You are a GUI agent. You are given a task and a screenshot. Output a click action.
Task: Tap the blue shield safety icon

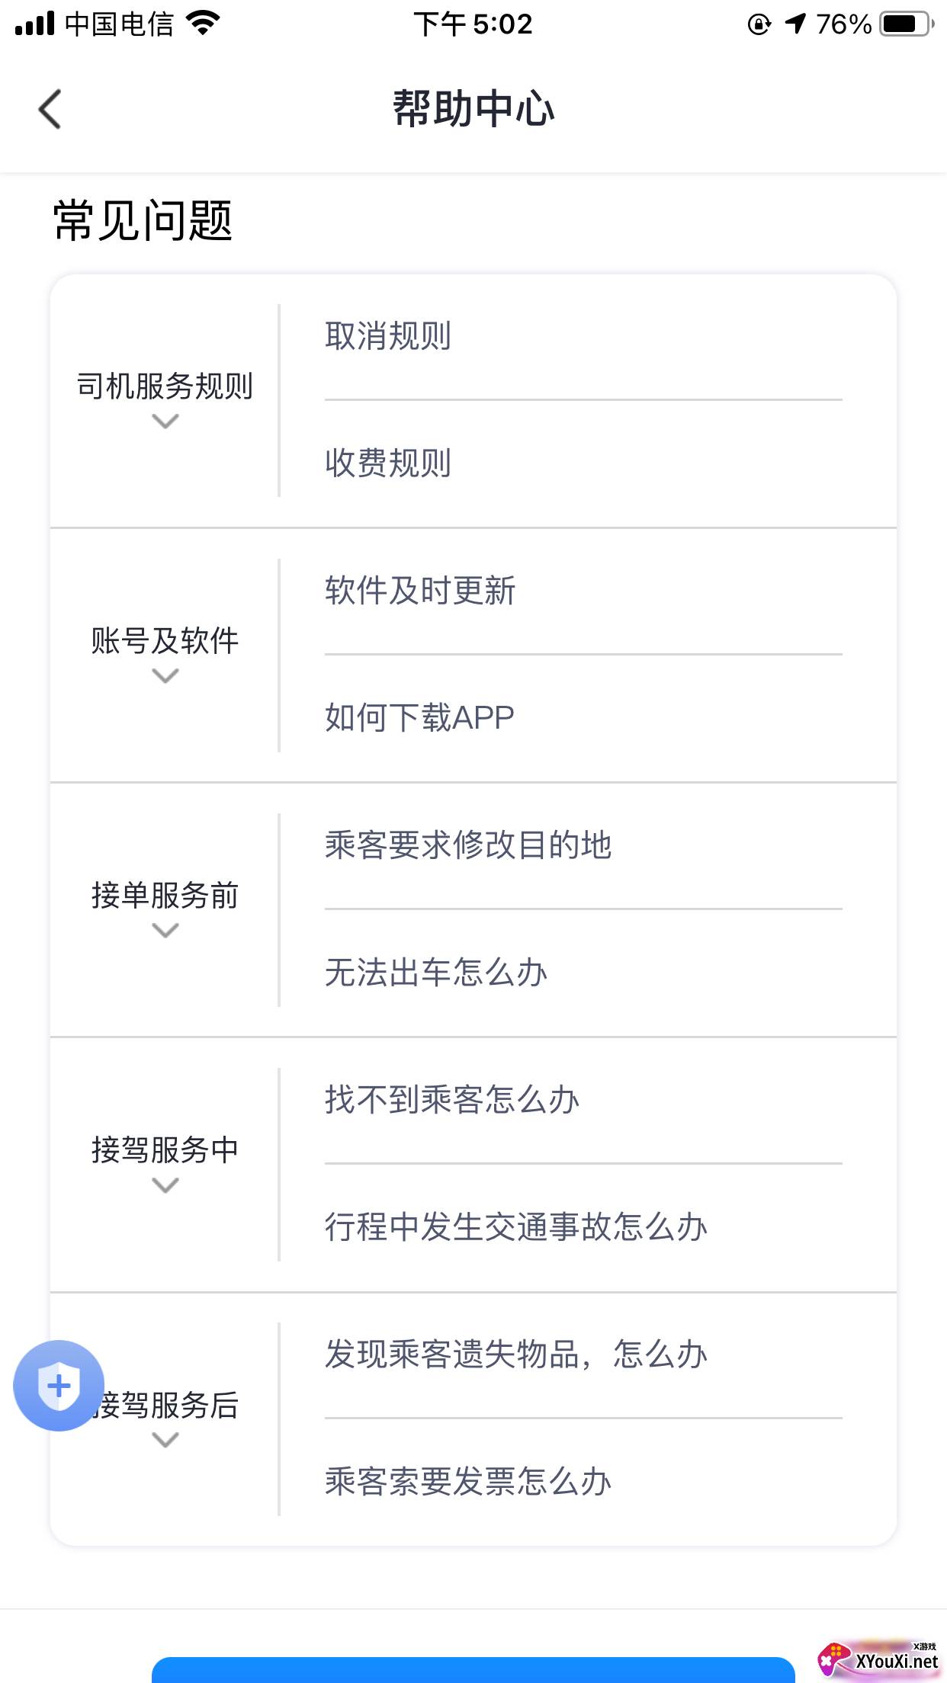tap(59, 1385)
